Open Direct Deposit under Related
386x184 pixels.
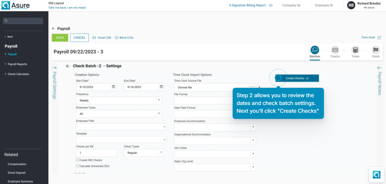coord(17,173)
